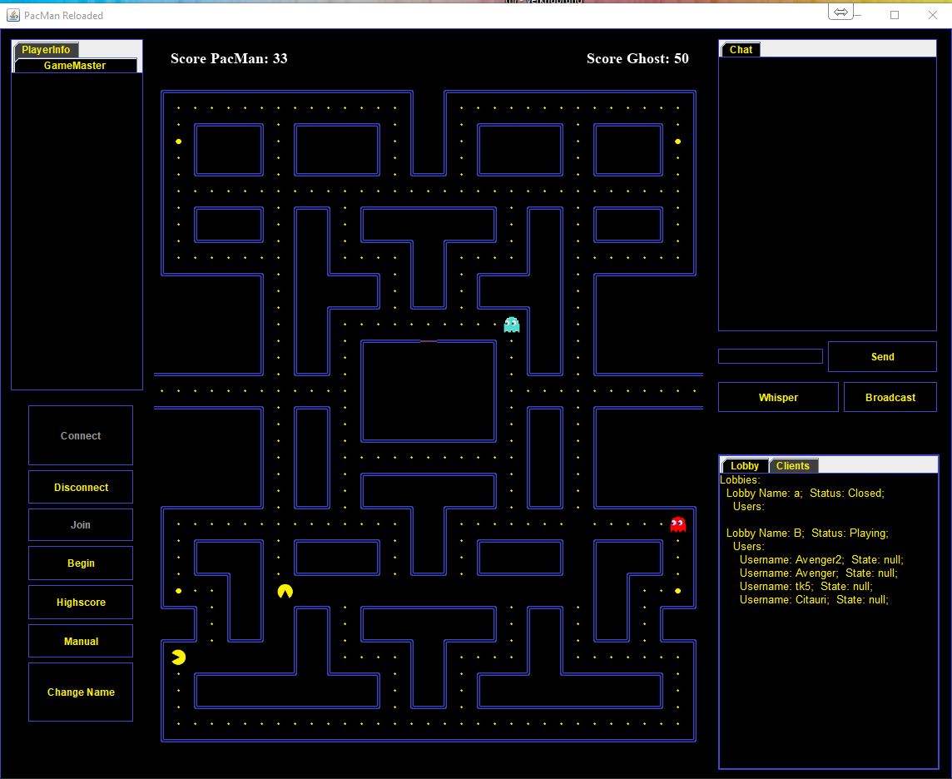Click Disconnect to leave the server
Viewport: 952px width, 779px height.
tap(80, 486)
